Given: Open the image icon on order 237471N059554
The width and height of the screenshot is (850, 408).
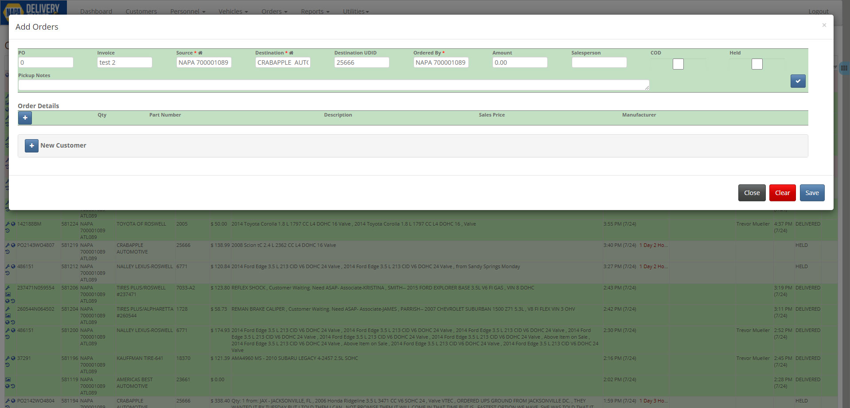Looking at the screenshot, I should tap(8, 294).
